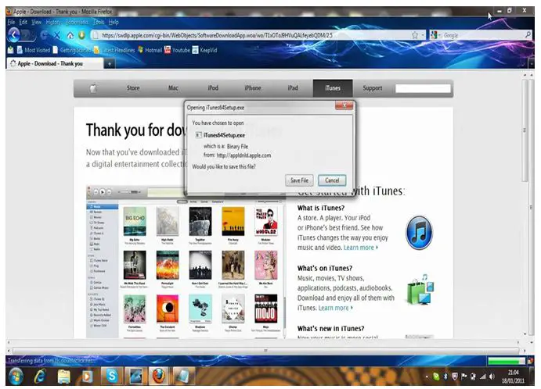Open the Windows Start button
This screenshot has height=389, width=541.
16,377
